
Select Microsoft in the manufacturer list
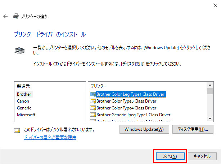click(x=26, y=115)
